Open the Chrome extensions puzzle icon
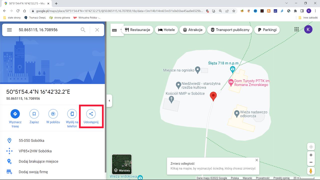Viewport: 320px width, 180px height. (295, 11)
